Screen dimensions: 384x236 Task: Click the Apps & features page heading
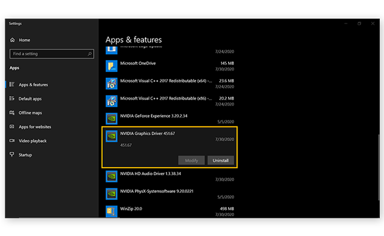pos(134,40)
